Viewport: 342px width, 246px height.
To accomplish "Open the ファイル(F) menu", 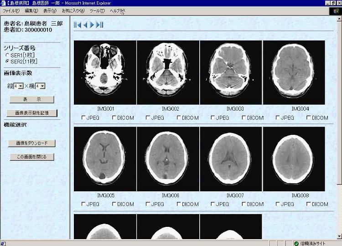I will 11,10.
